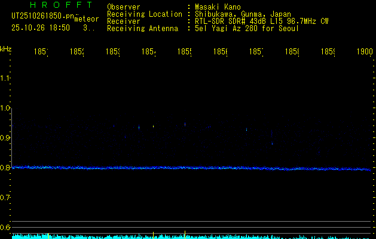Viewport: 376px width, 239px height.
Task: Click the 1900 time axis marker
Action: (364, 53)
